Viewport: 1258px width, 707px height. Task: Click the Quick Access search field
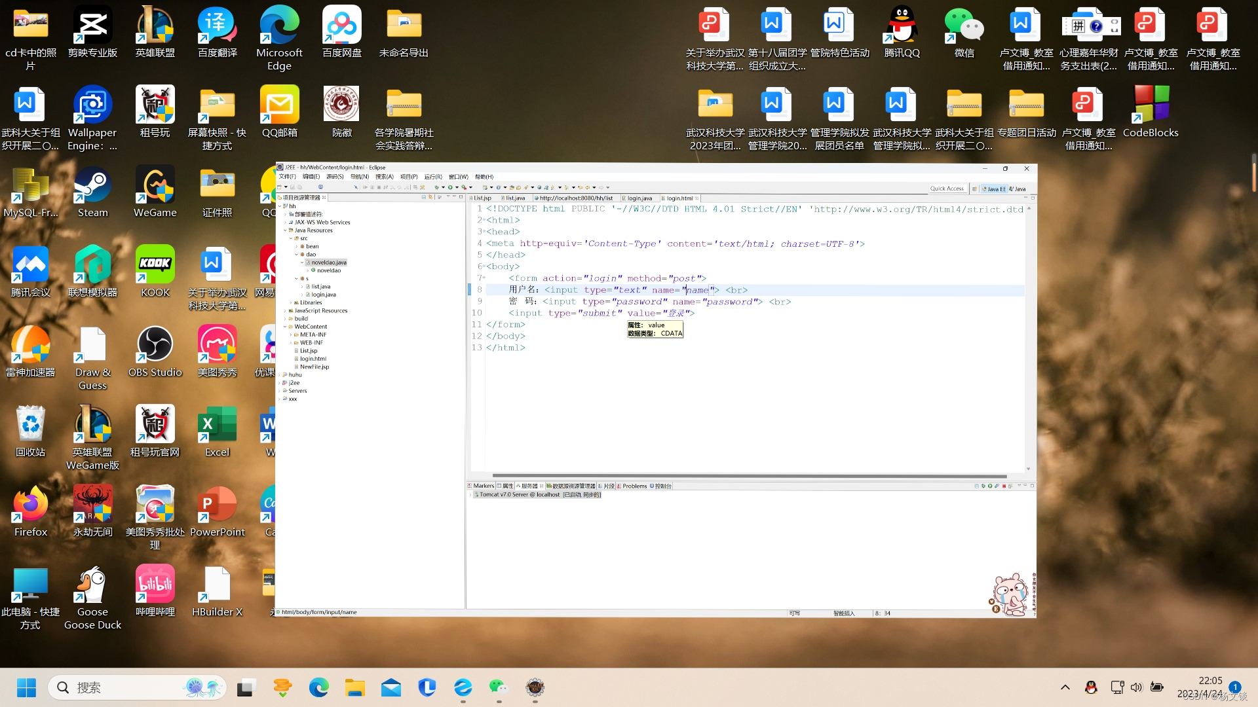click(947, 189)
